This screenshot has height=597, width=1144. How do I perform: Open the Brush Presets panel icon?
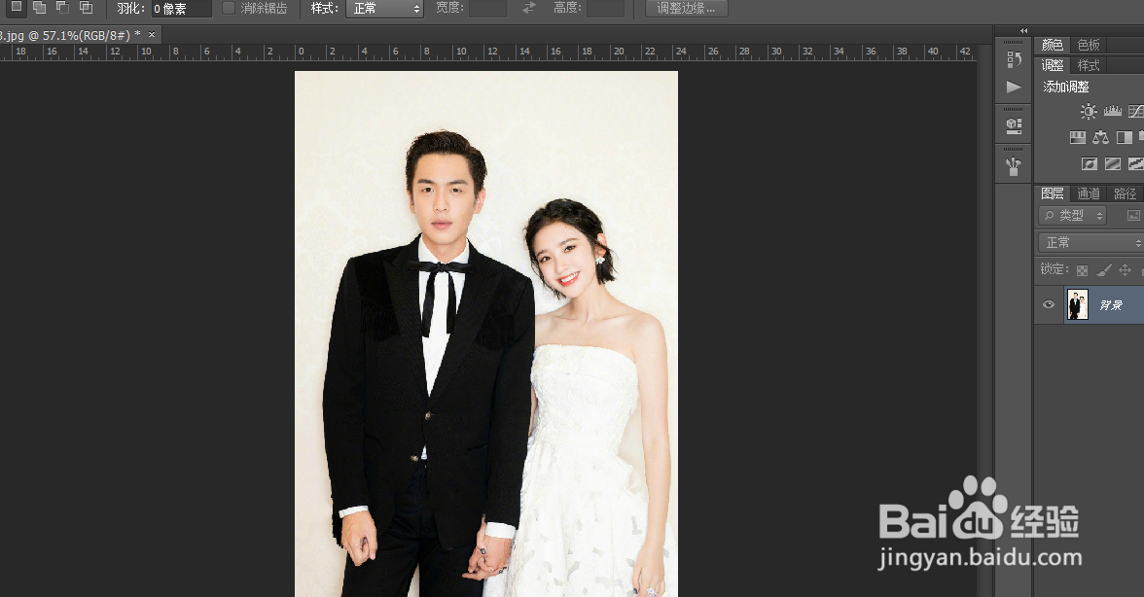[1014, 166]
